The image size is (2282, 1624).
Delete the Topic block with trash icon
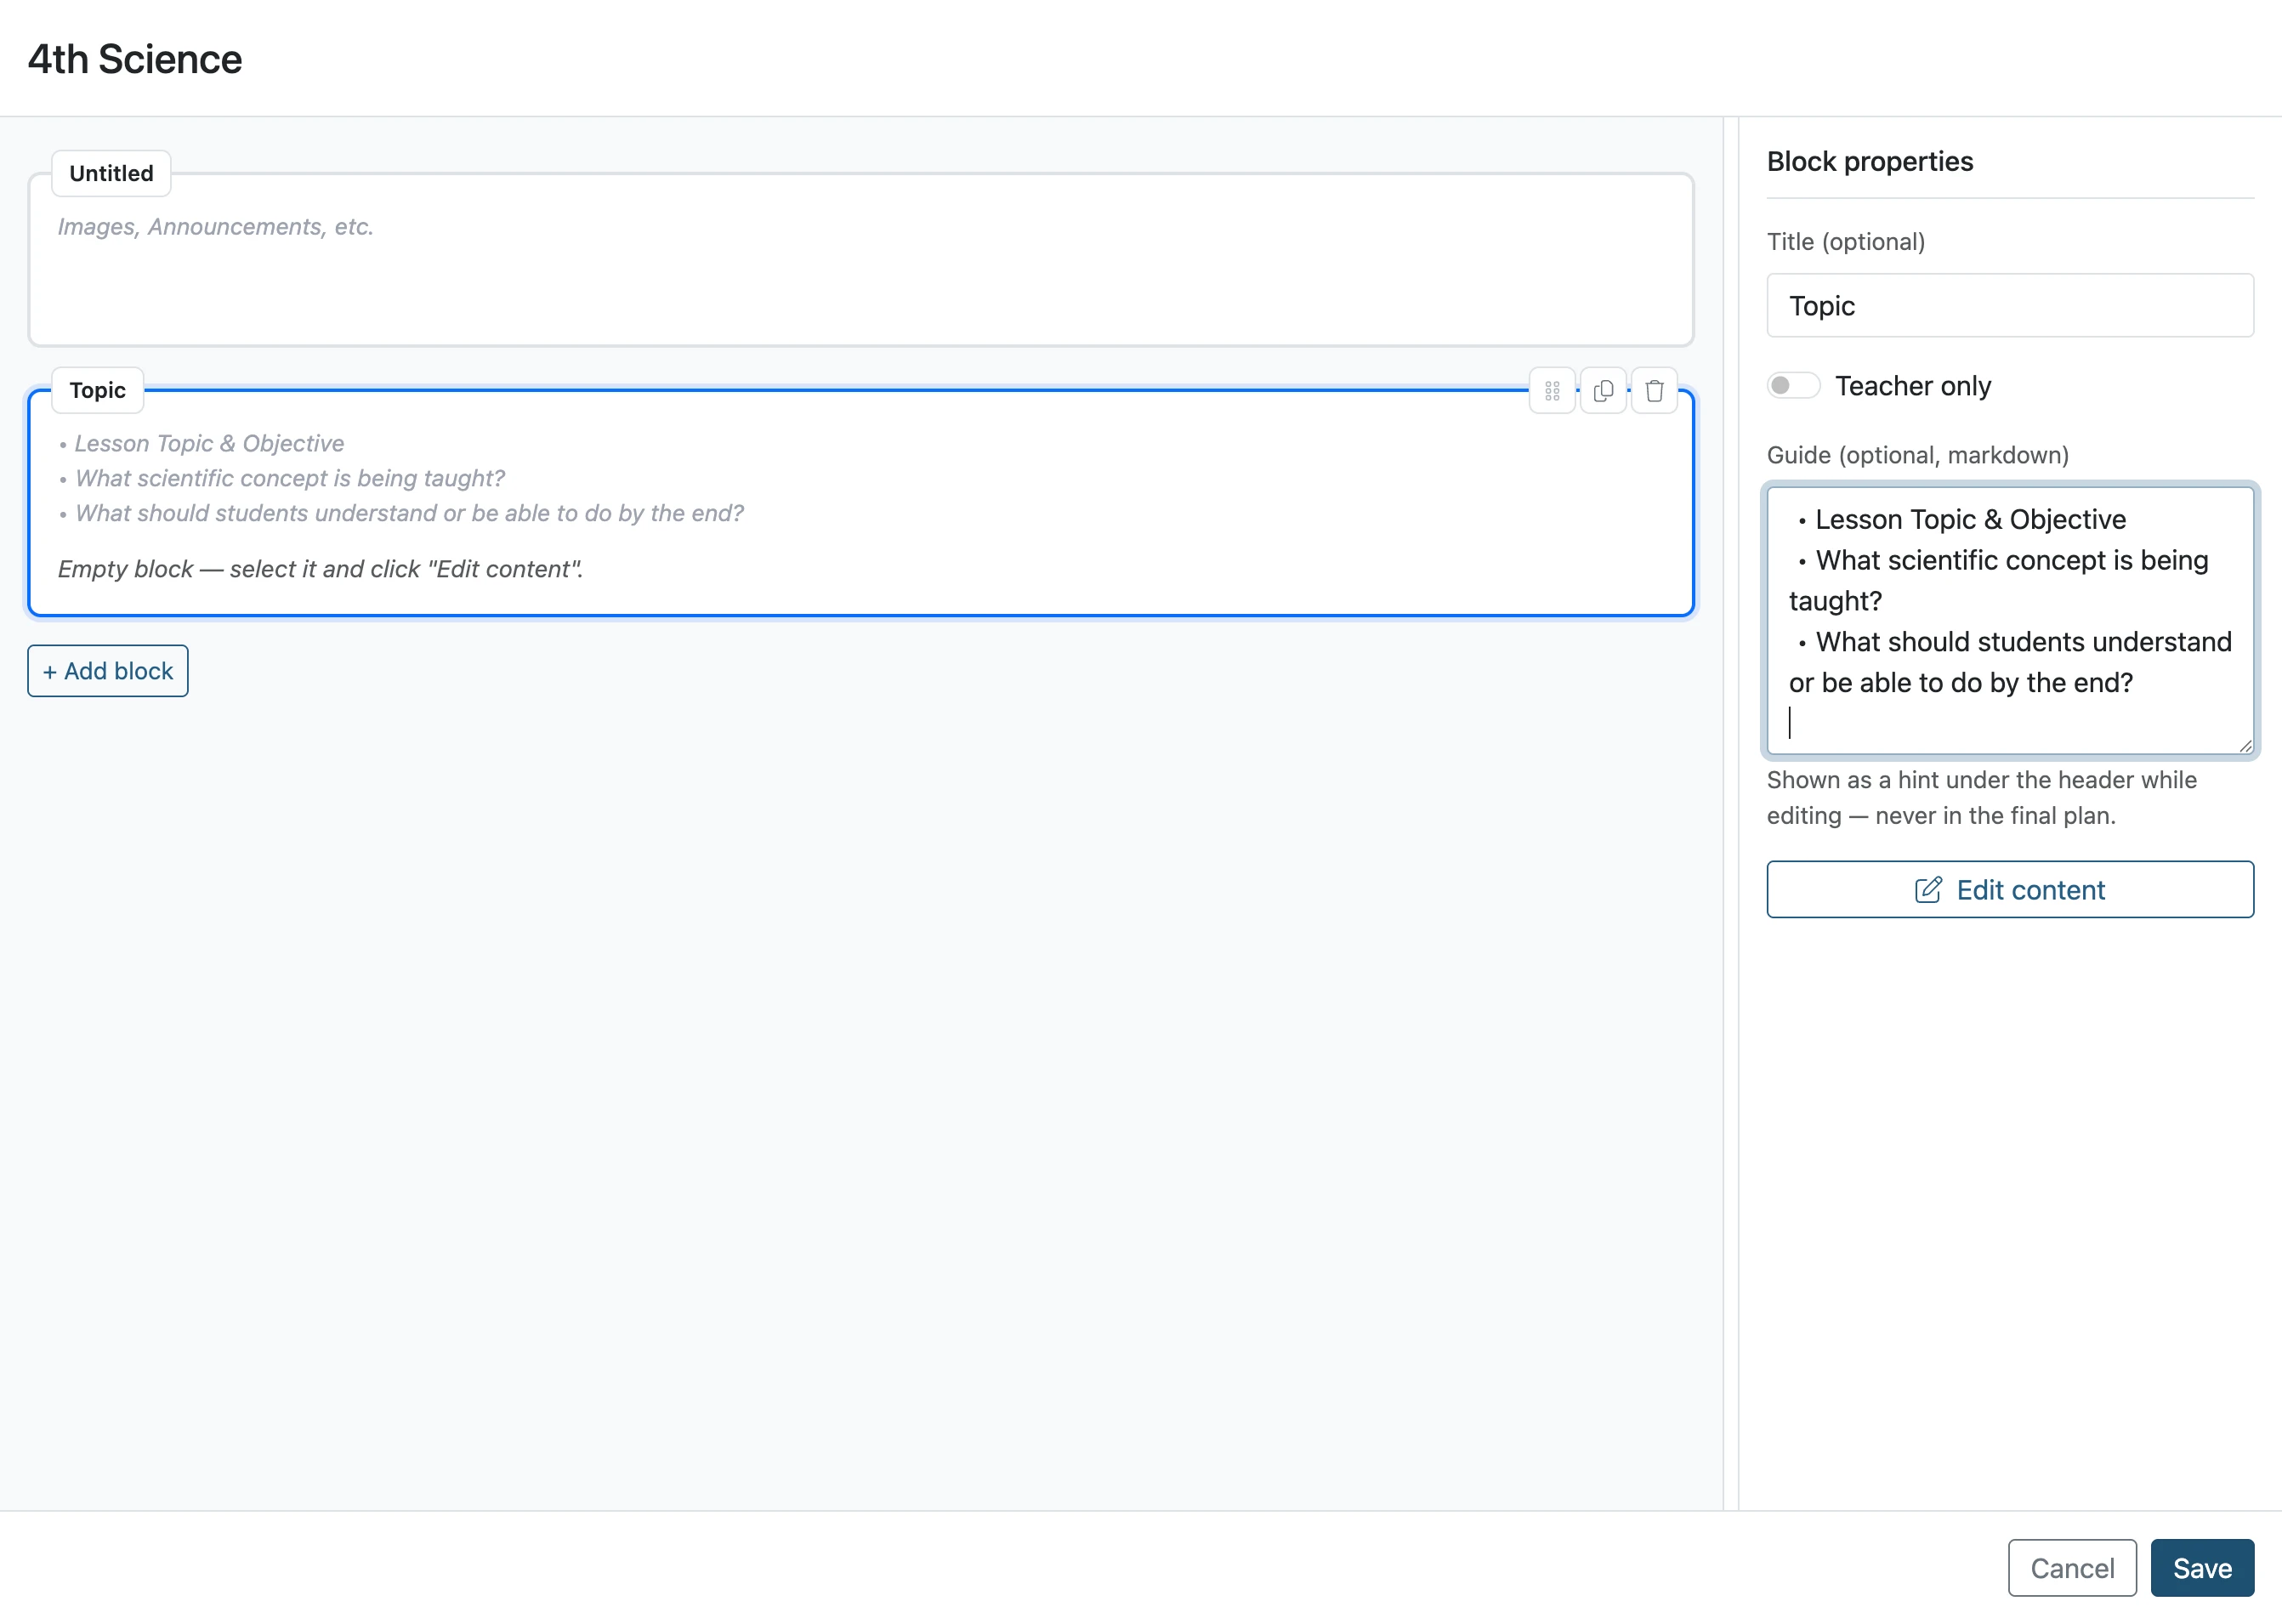[x=1654, y=391]
